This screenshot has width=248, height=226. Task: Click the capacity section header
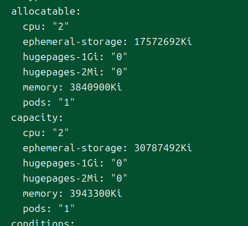(x=37, y=118)
